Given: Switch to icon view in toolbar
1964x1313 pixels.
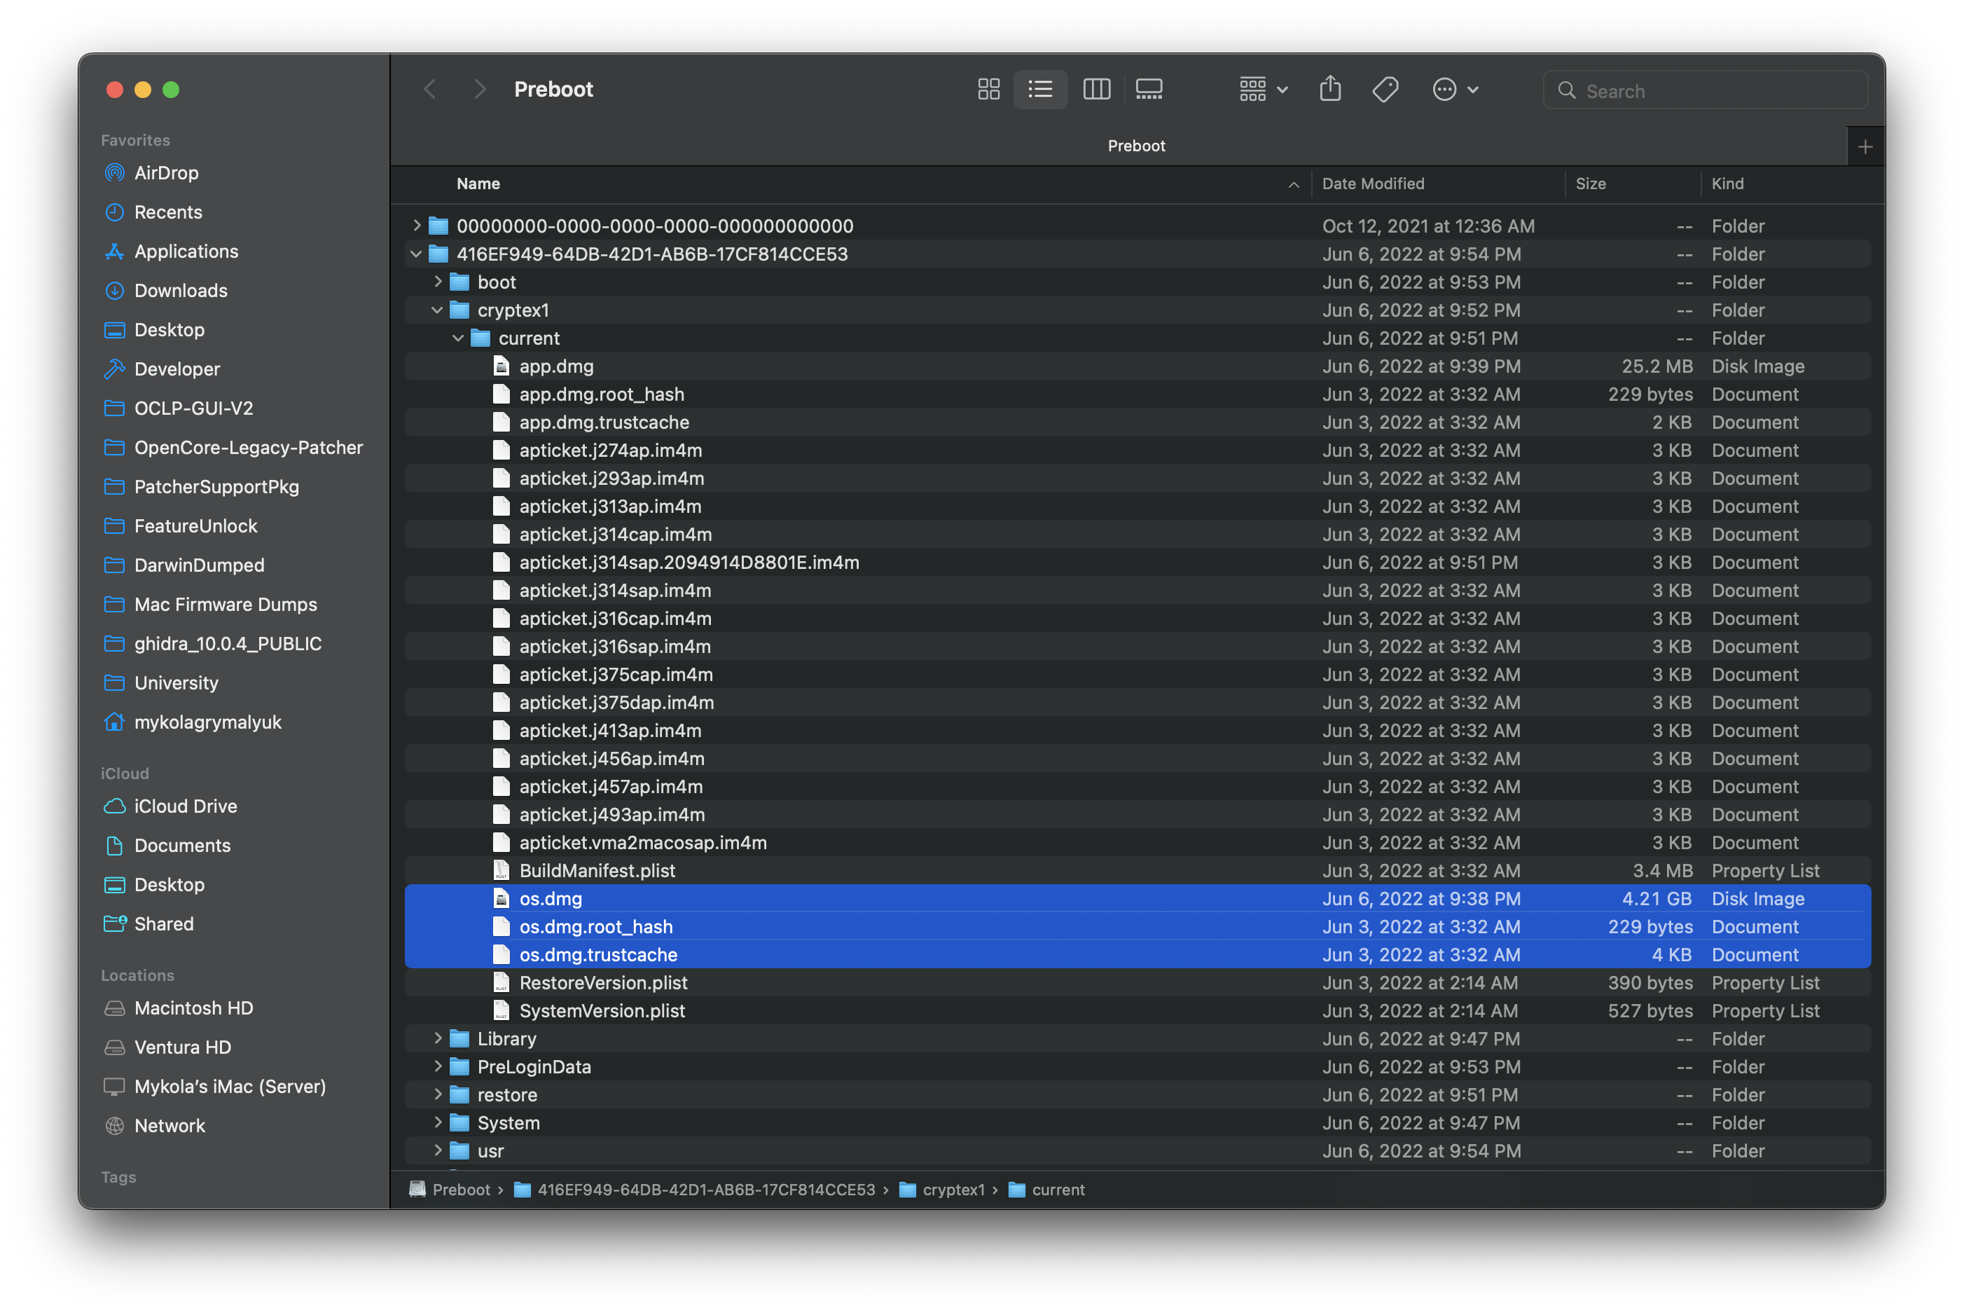Looking at the screenshot, I should coord(989,89).
